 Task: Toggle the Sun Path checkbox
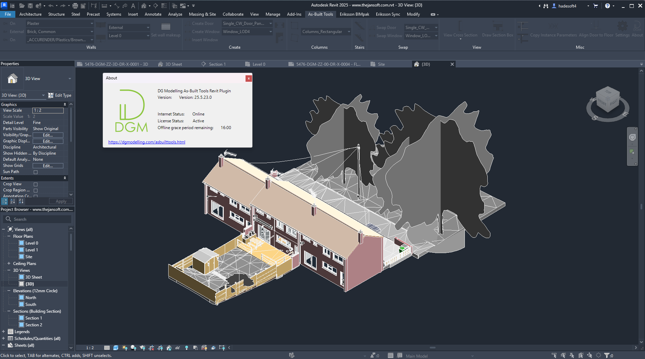(35, 172)
